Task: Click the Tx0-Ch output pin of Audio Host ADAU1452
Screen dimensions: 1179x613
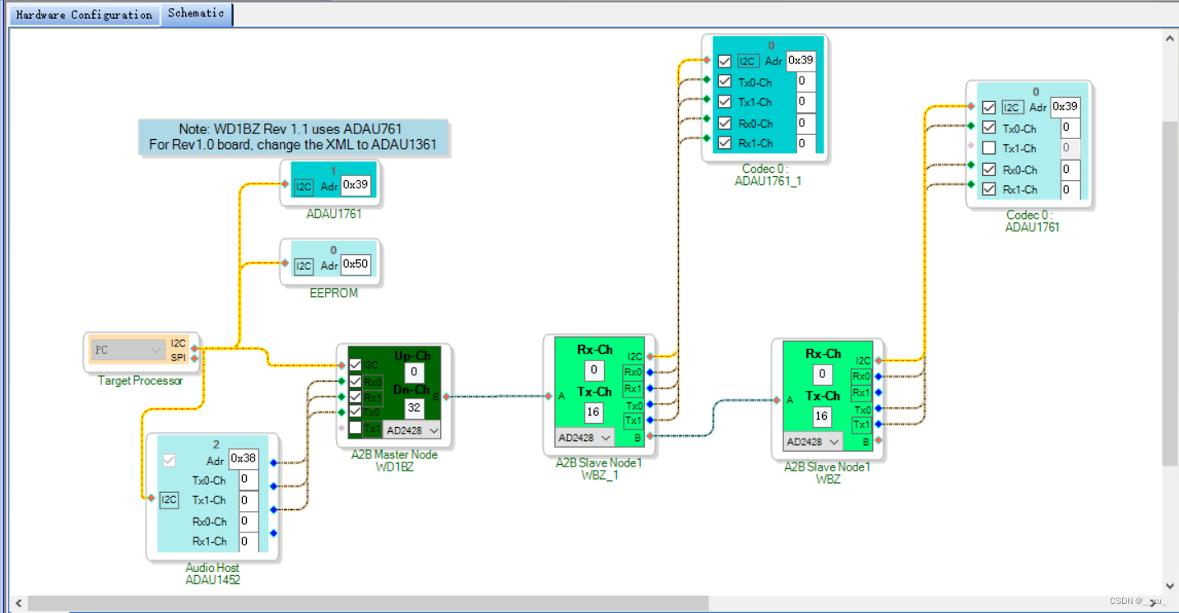Action: pyautogui.click(x=273, y=463)
